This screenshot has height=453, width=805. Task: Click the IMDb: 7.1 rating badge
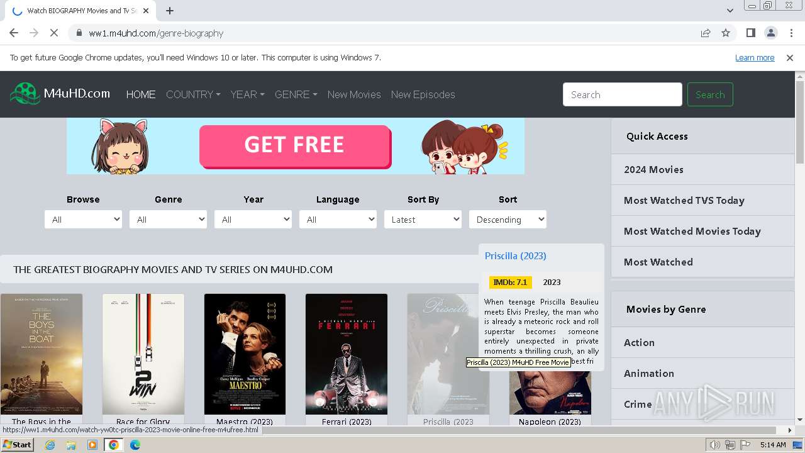tap(510, 282)
